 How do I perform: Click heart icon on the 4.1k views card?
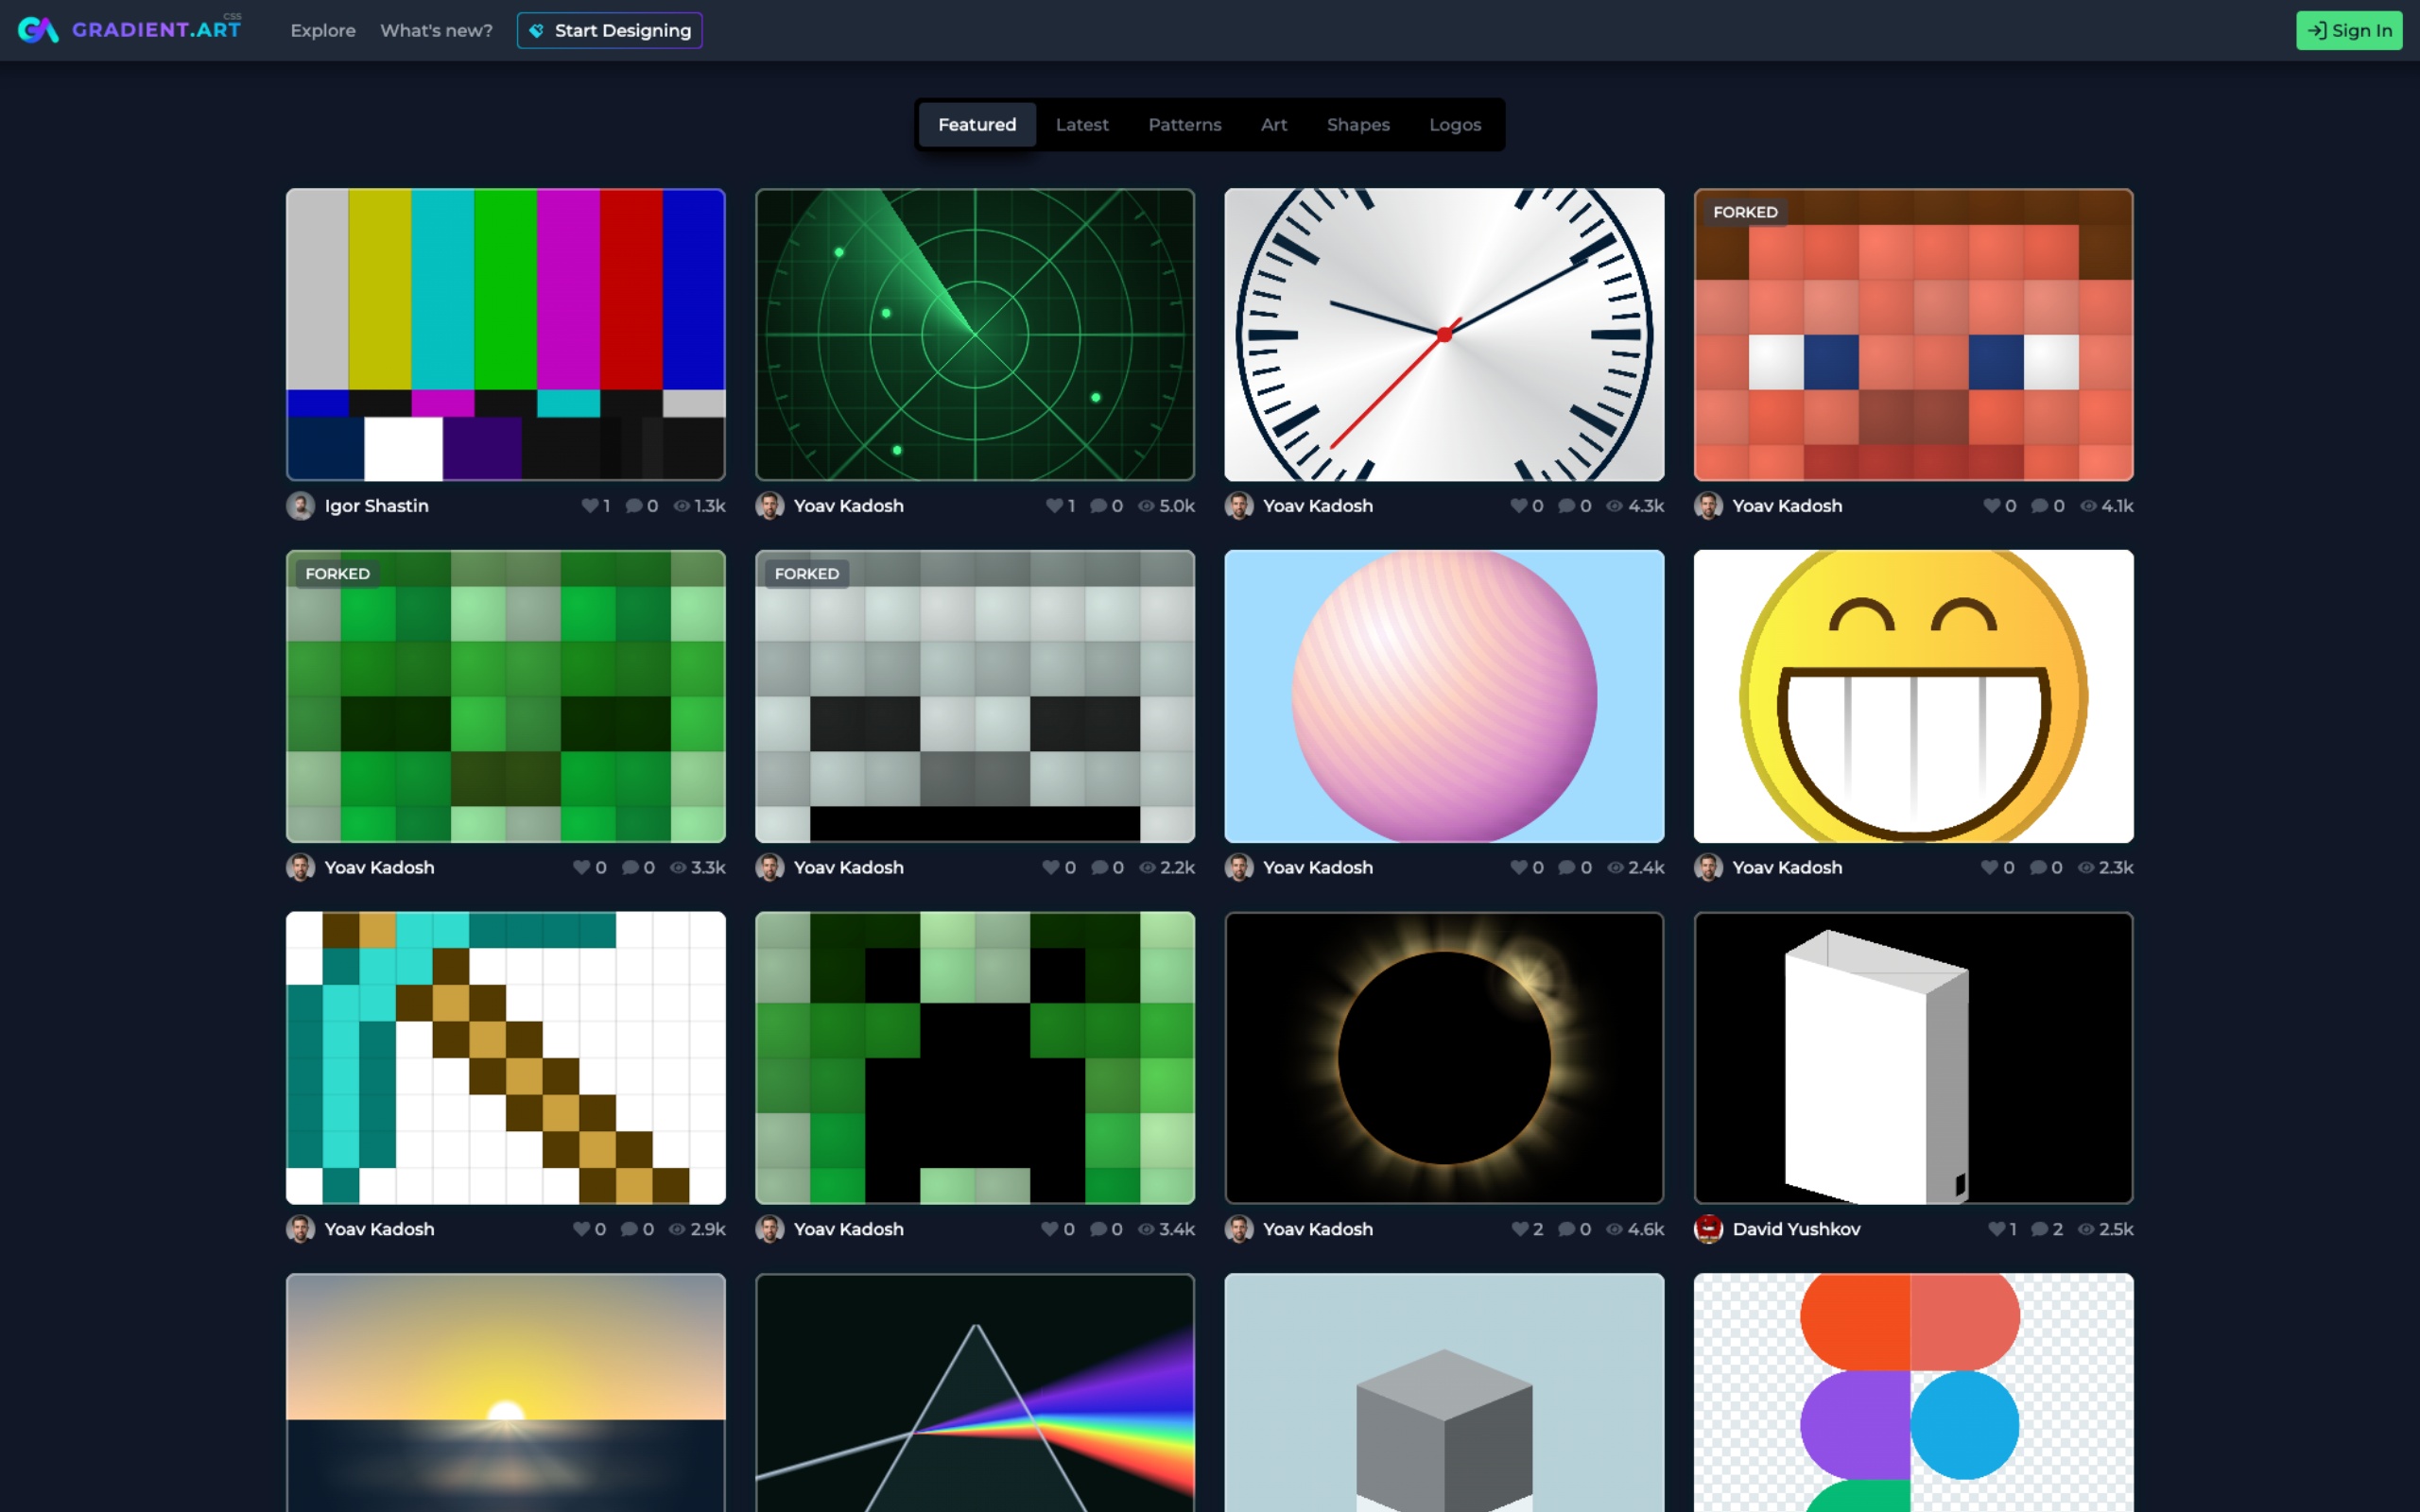point(1992,506)
